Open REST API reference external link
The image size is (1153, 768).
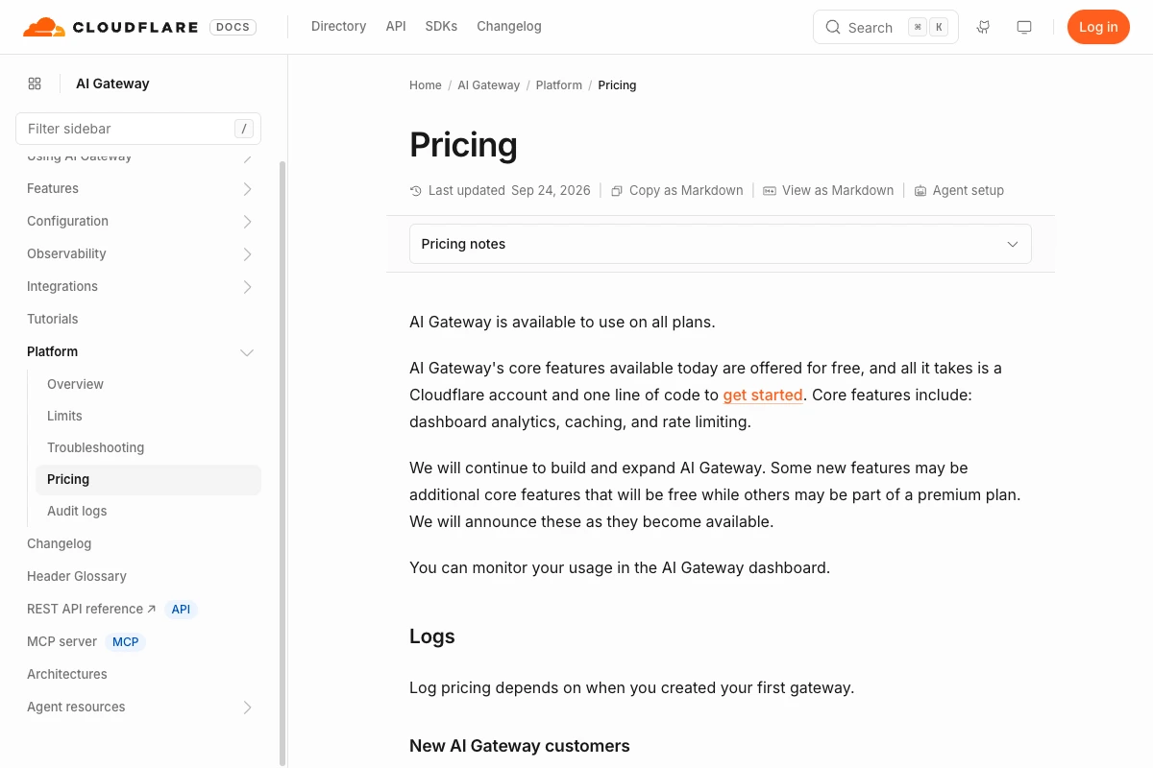[x=91, y=609]
